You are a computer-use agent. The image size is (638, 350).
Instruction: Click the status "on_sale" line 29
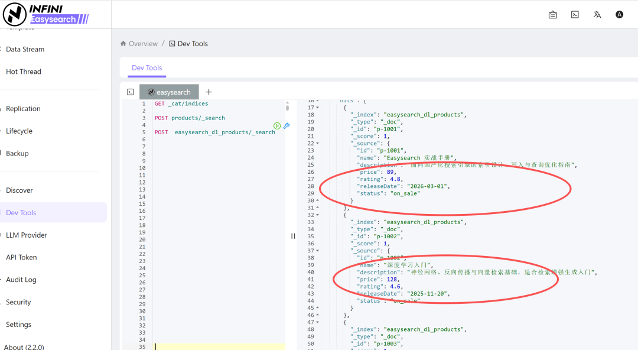click(x=388, y=193)
